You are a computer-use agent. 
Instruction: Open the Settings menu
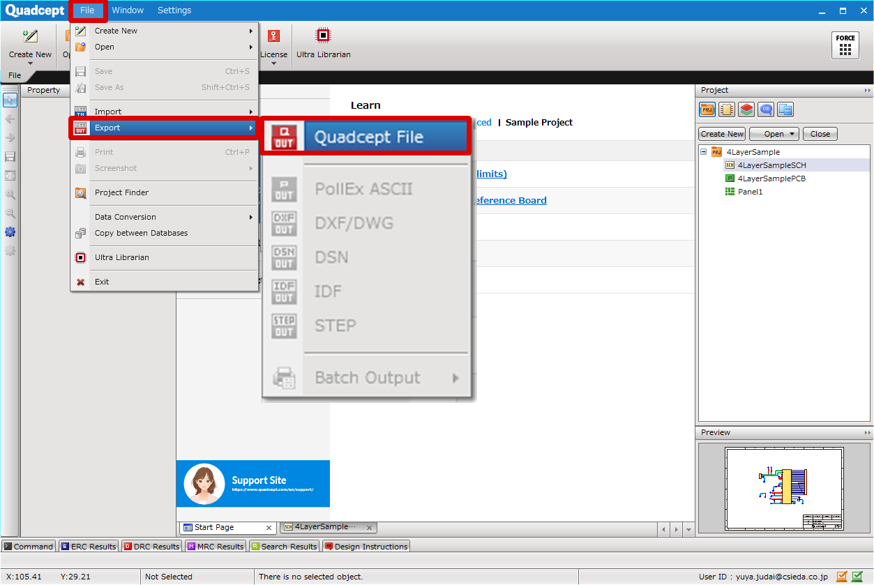(174, 10)
